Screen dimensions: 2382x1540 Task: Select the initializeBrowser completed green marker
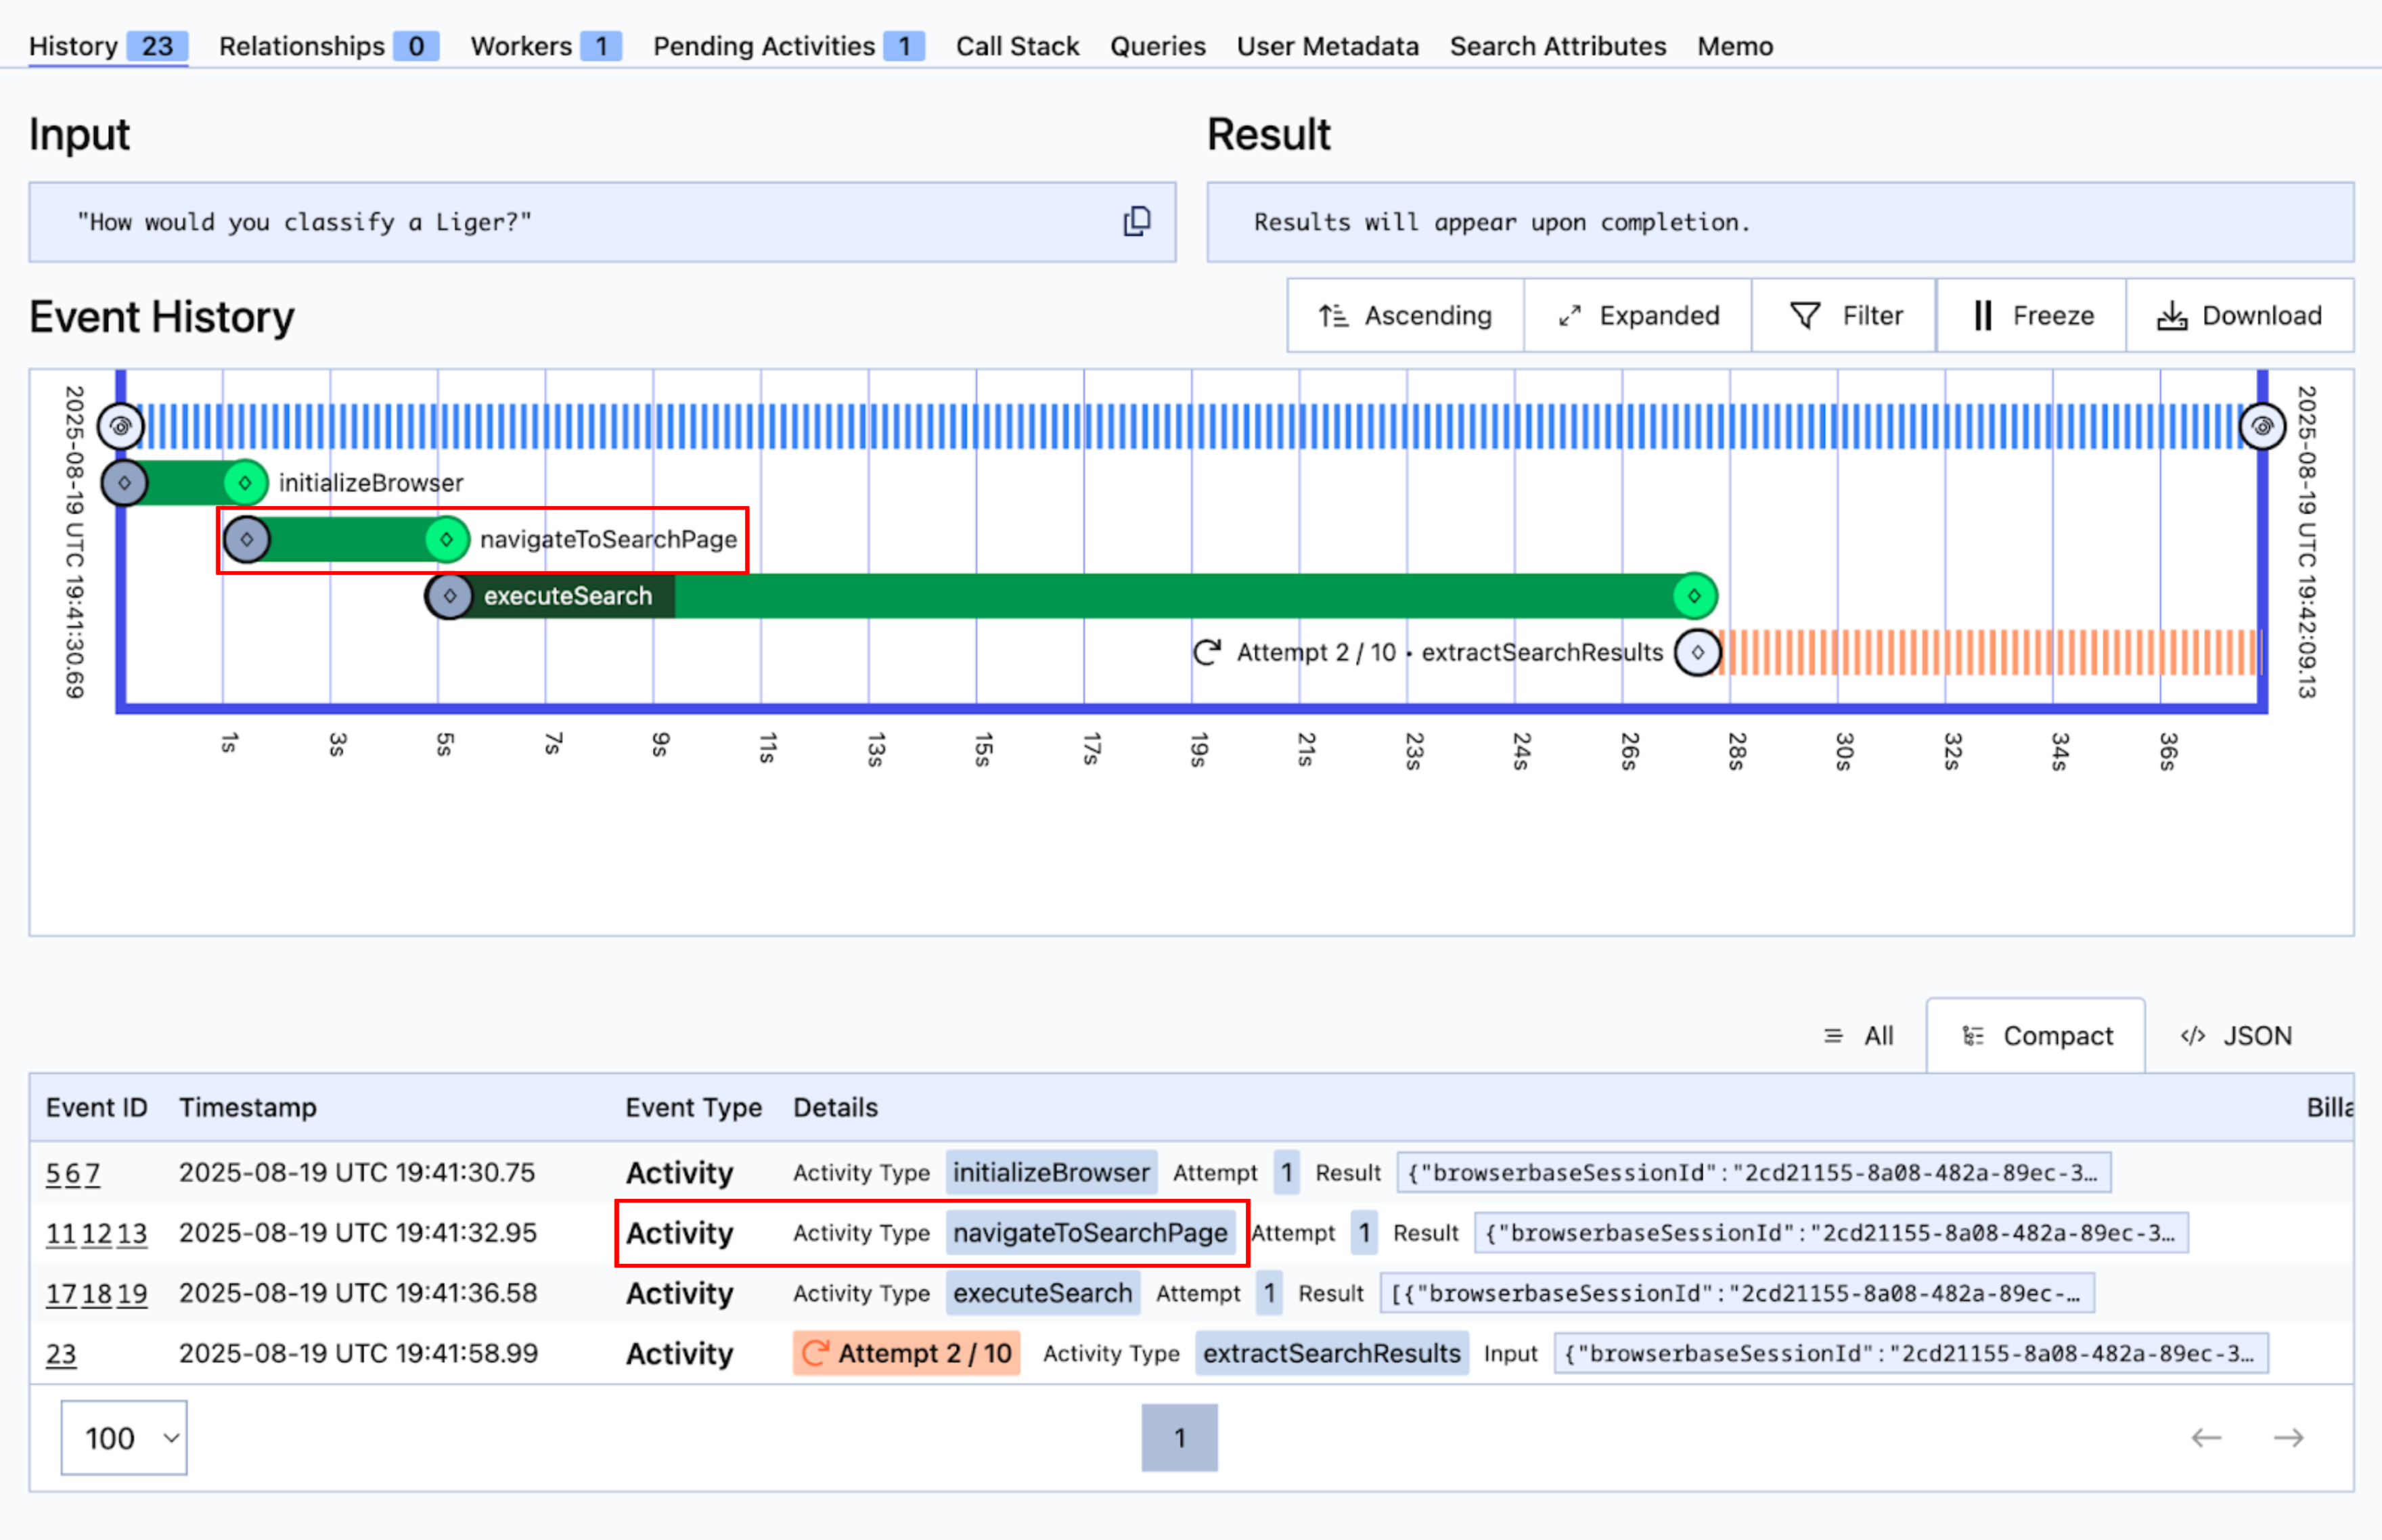pos(245,483)
